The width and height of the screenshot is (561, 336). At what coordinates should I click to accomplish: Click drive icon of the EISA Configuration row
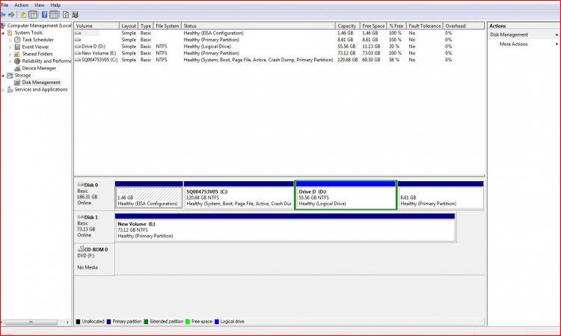click(78, 33)
